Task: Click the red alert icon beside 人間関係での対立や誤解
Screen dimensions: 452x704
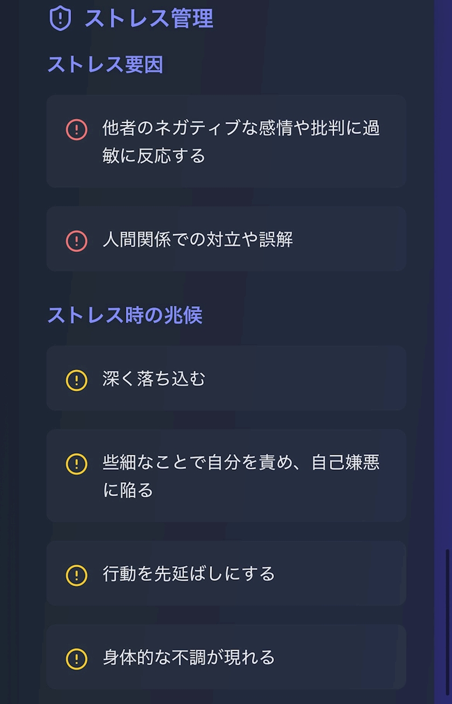Action: click(x=76, y=241)
